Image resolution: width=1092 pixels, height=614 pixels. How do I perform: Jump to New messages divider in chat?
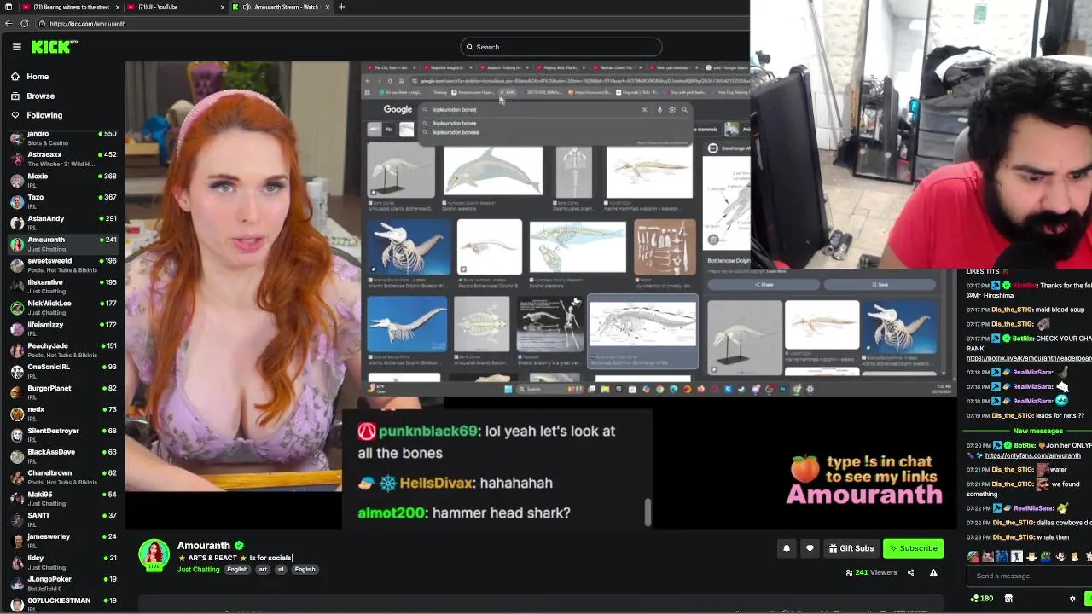(x=1037, y=431)
